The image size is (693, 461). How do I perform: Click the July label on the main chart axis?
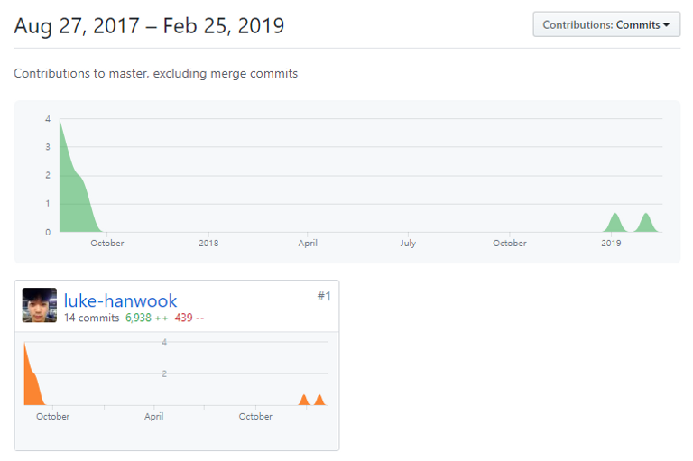[x=408, y=243]
